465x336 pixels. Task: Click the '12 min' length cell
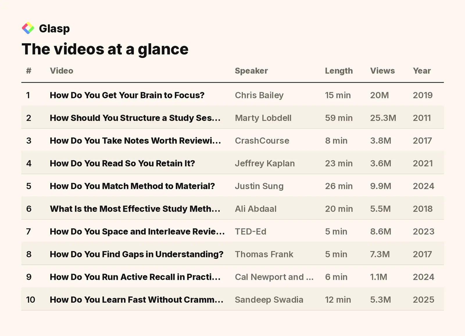338,299
